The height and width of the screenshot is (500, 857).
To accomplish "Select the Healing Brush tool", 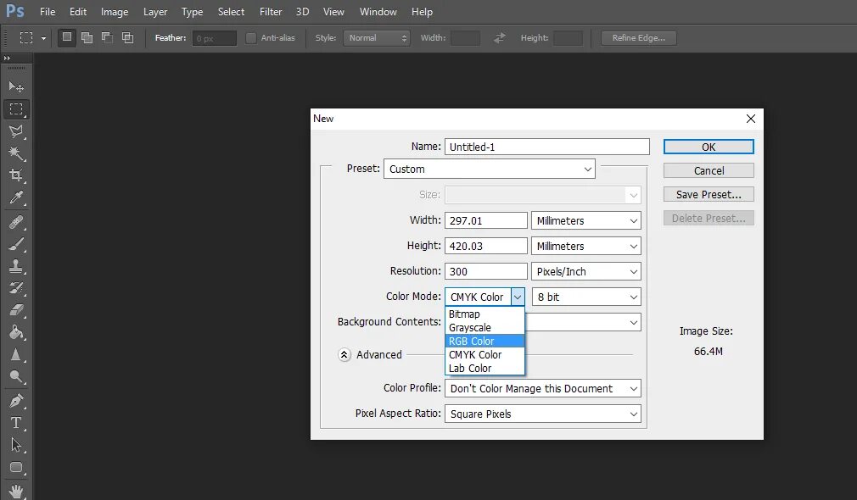I will (16, 222).
